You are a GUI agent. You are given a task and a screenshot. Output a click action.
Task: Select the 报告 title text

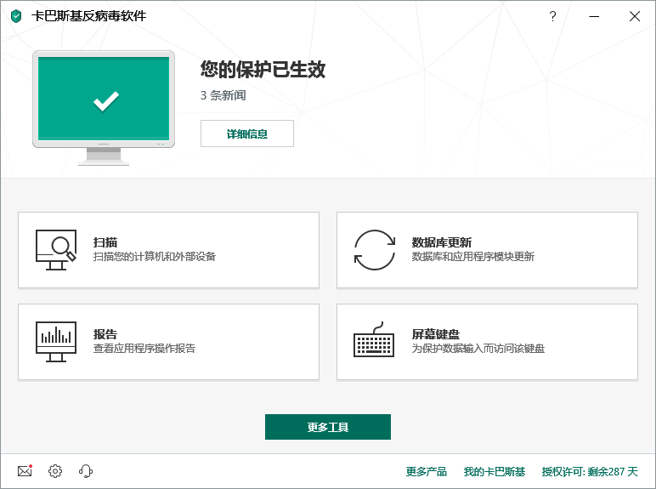(x=105, y=334)
